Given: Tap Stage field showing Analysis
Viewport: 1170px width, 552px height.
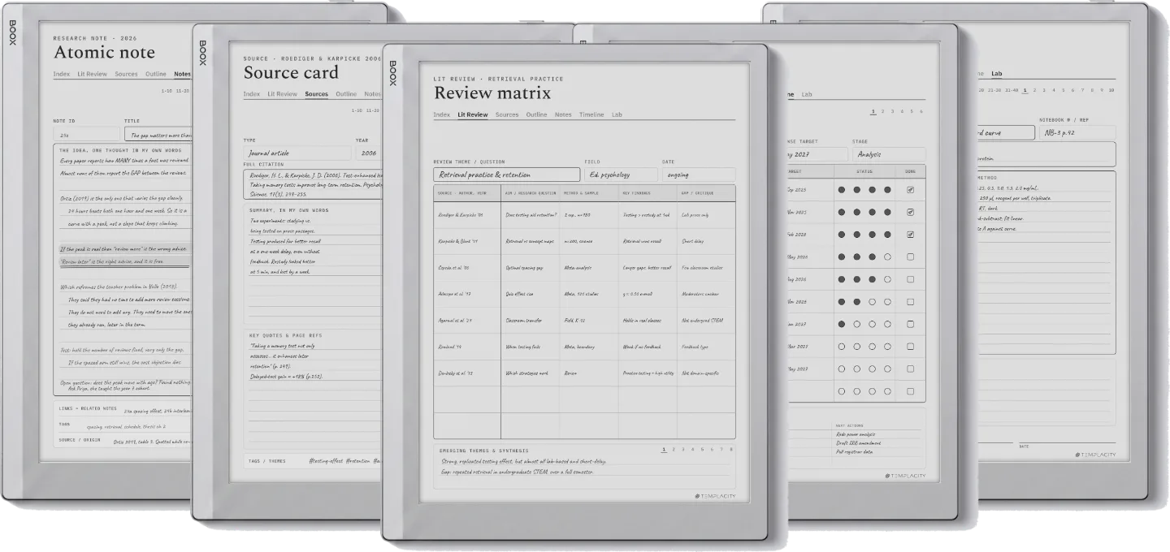Looking at the screenshot, I should pos(888,154).
